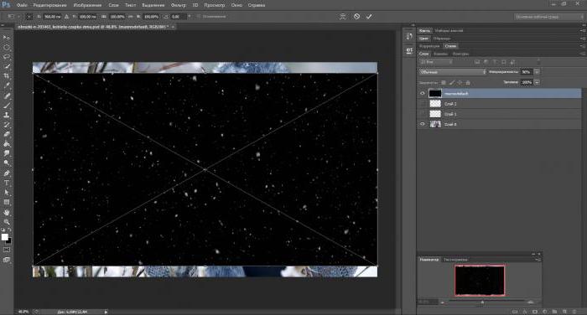Switch to warp mode icon in options bar
The height and width of the screenshot is (315, 587).
tap(342, 17)
